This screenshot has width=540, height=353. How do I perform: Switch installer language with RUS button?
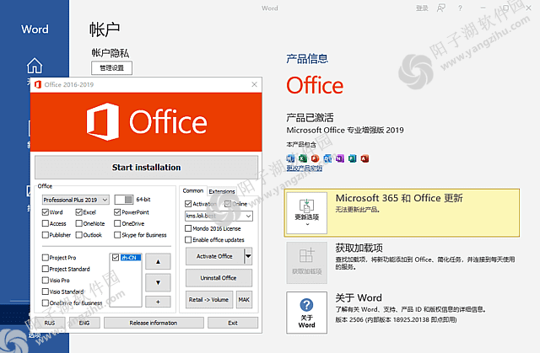[x=50, y=323]
